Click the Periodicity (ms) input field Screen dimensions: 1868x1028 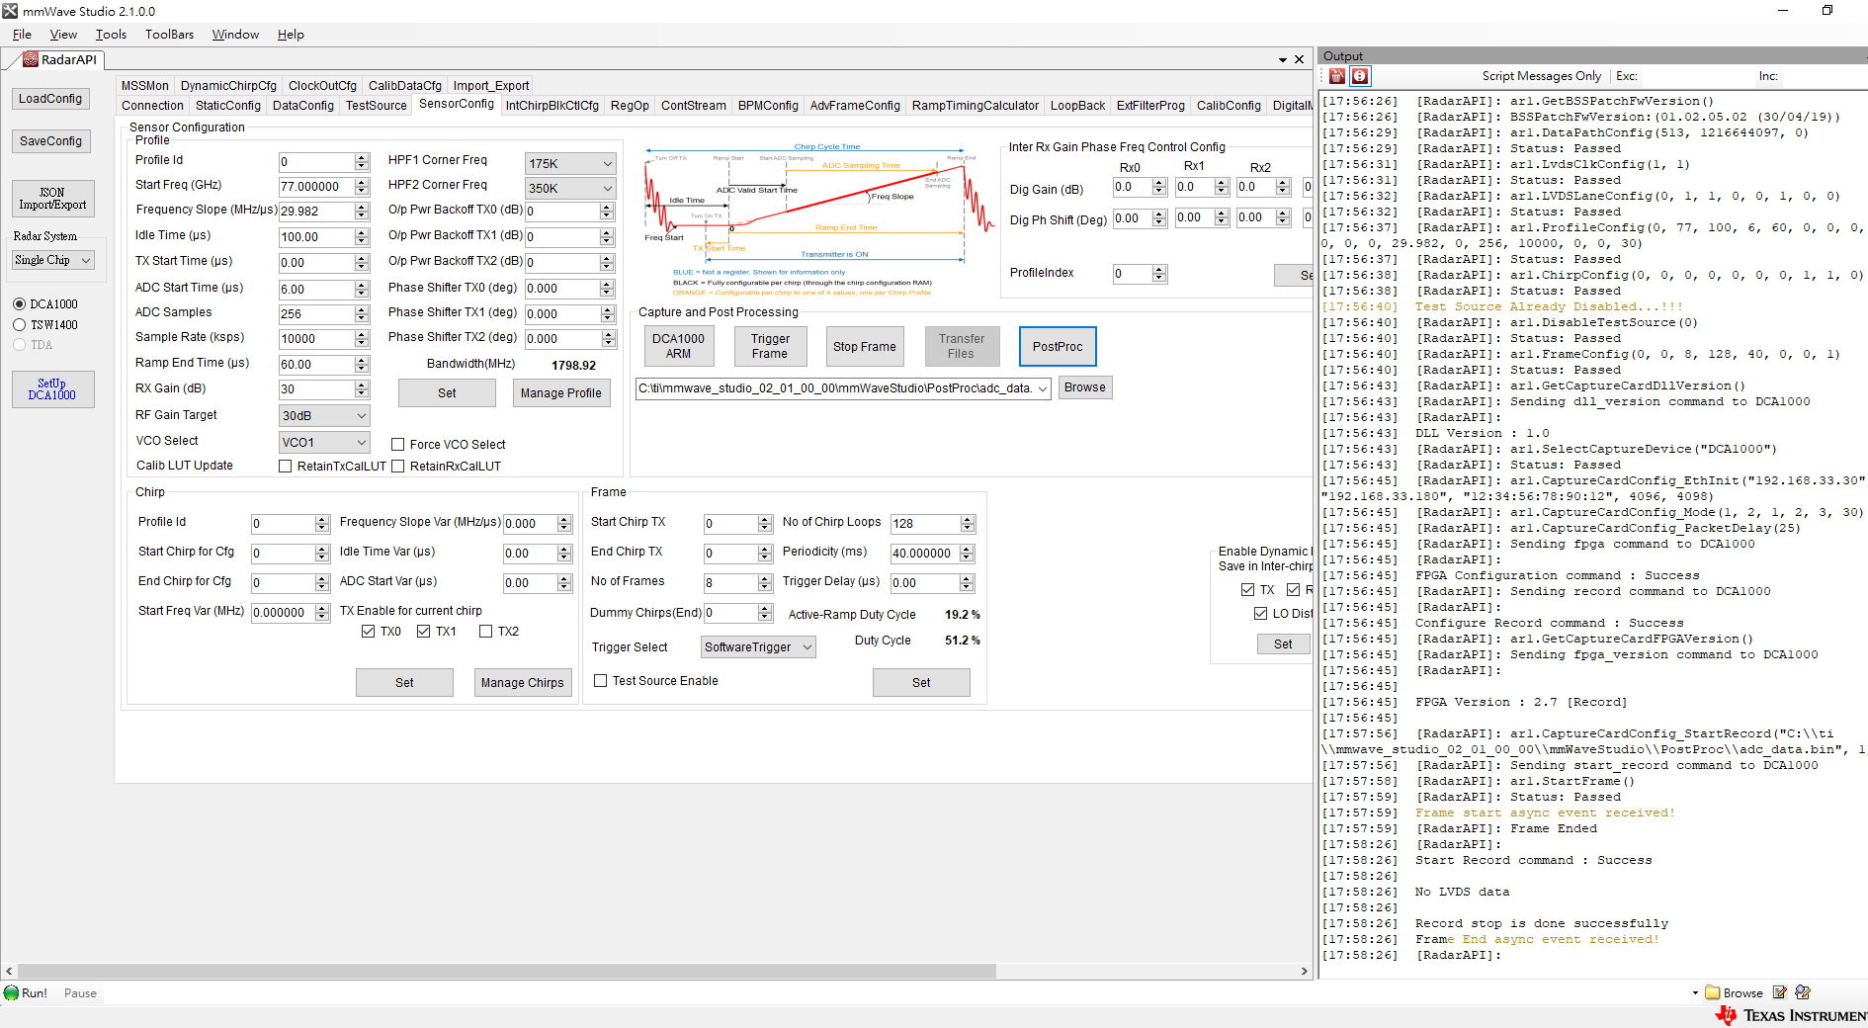tap(924, 554)
